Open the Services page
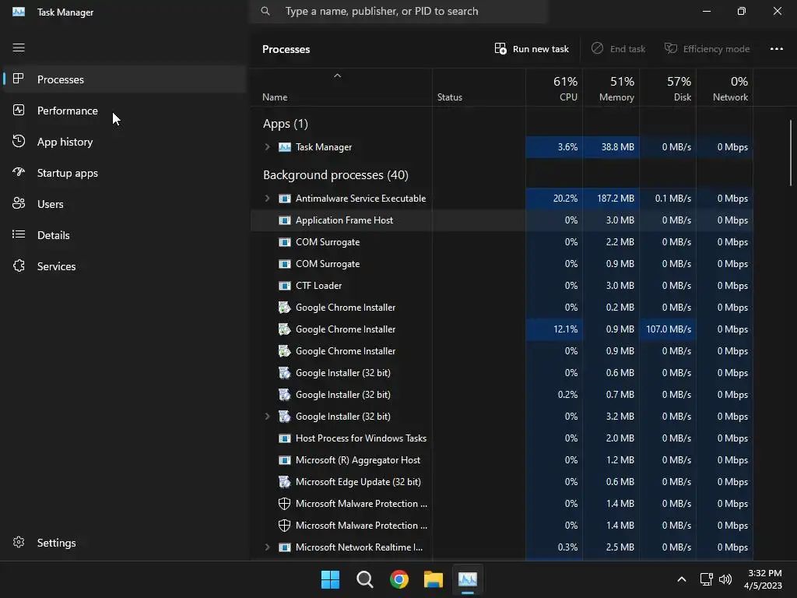Screen dimensions: 797x598 125,266
